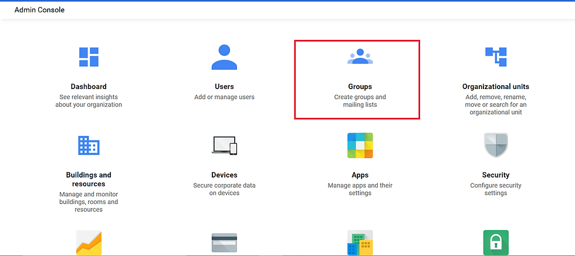Open the Apps heading link
This screenshot has height=256, width=575.
pyautogui.click(x=360, y=175)
